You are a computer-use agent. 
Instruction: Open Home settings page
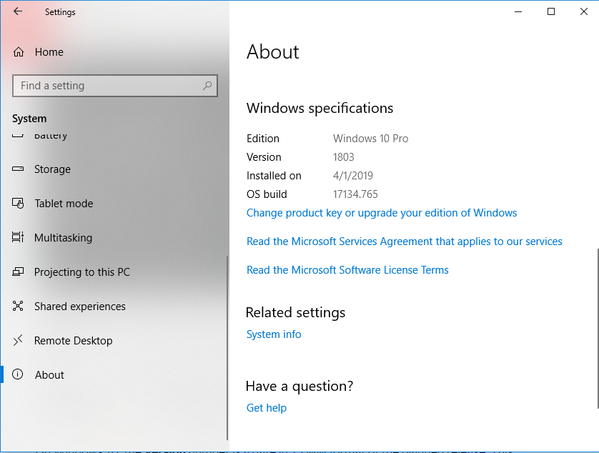(49, 52)
